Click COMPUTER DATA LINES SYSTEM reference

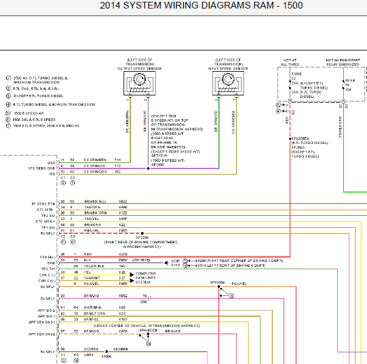pyautogui.click(x=145, y=278)
